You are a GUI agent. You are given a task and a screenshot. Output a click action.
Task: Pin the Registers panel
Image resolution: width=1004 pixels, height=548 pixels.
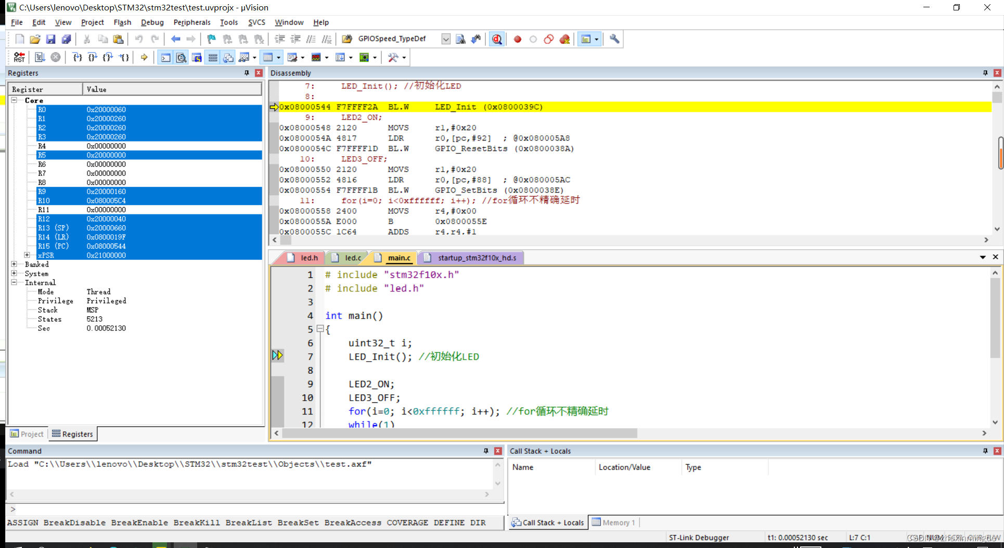[247, 73]
